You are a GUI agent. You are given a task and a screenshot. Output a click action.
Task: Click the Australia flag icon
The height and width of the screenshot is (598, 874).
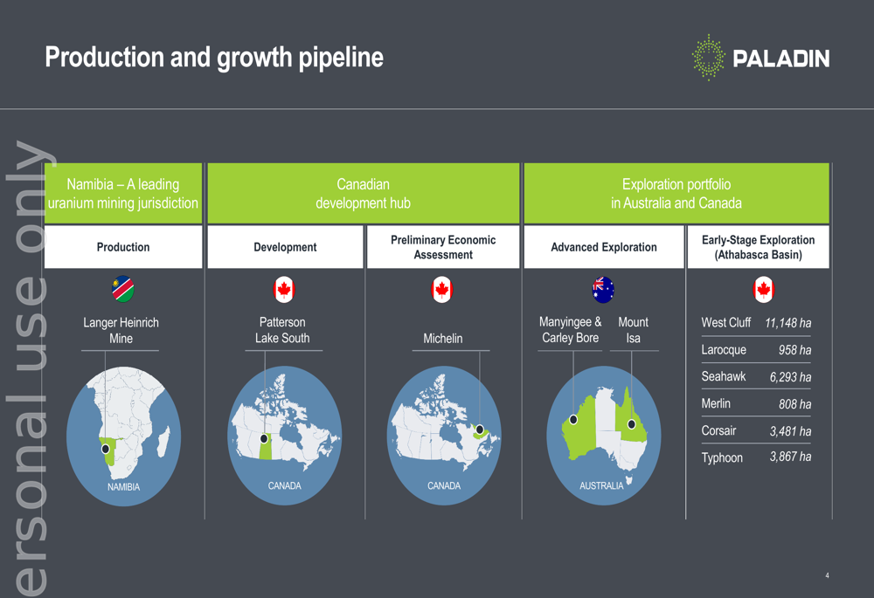tap(603, 290)
